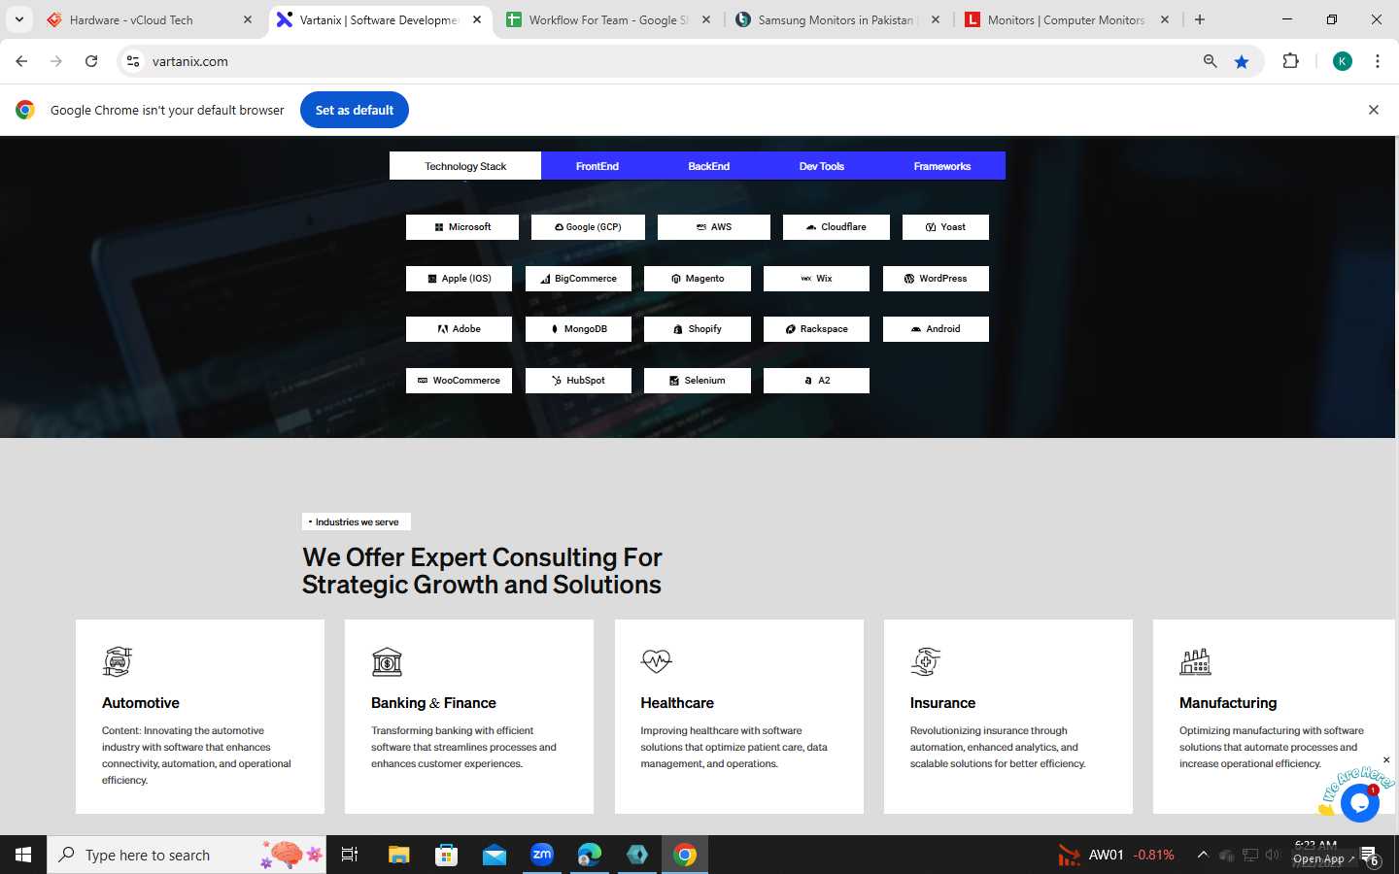Click the Manufacturing factory icon
Image resolution: width=1399 pixels, height=874 pixels.
1195,661
